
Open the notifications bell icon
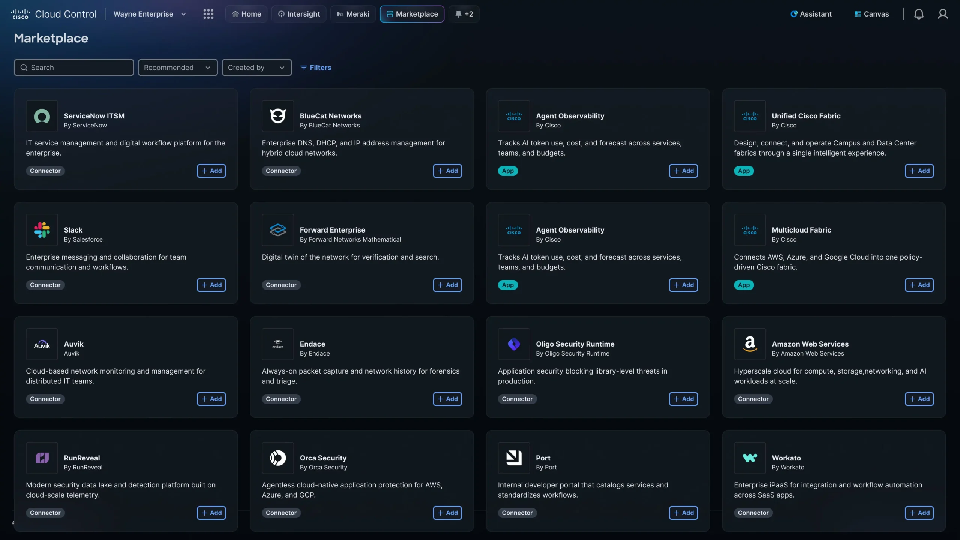[x=918, y=14]
